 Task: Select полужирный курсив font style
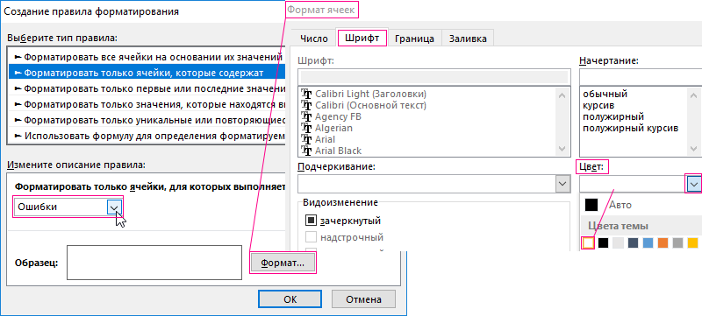631,128
